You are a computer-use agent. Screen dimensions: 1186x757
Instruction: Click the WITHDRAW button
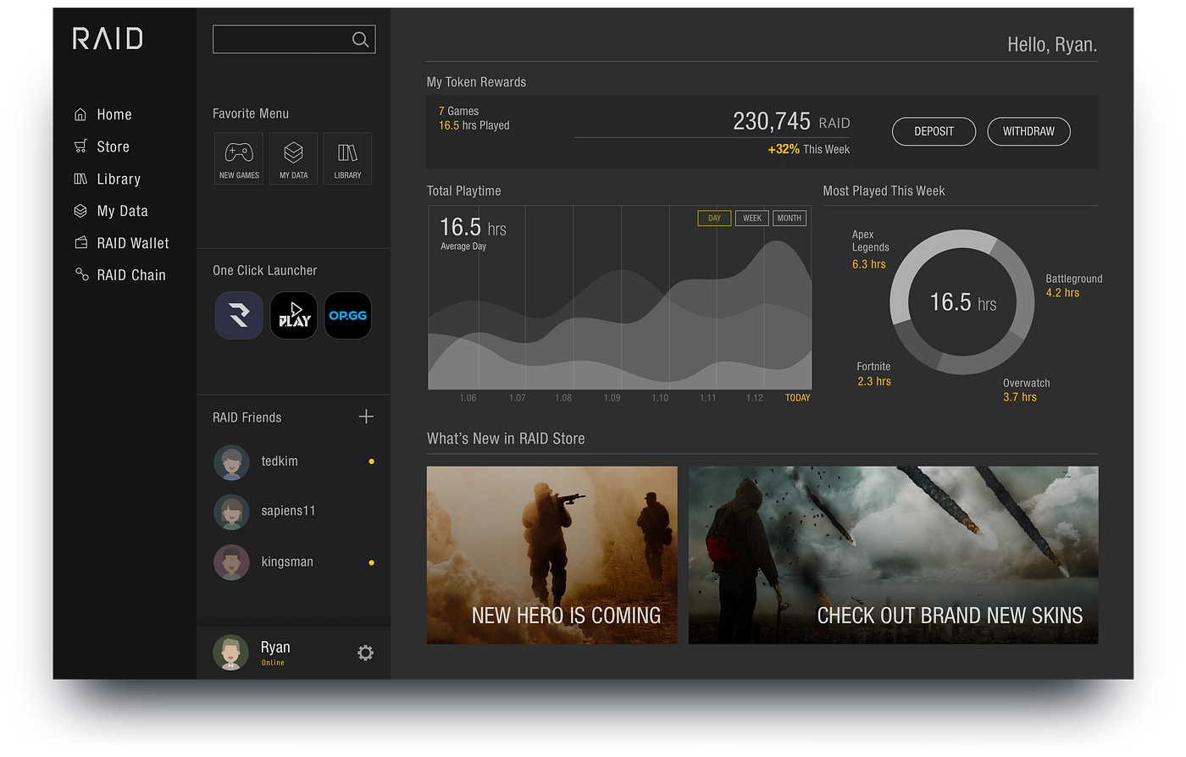[1029, 131]
